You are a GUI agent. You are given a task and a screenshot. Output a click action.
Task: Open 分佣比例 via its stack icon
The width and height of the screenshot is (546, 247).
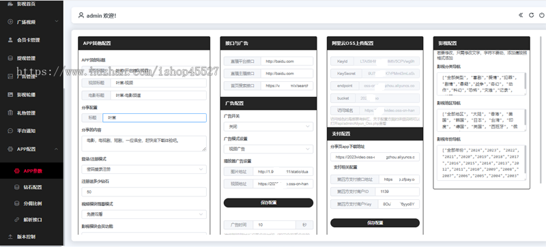(16, 203)
